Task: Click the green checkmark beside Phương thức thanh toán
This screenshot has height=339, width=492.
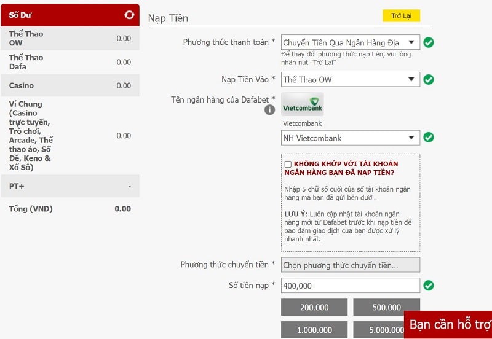Action: [x=429, y=42]
